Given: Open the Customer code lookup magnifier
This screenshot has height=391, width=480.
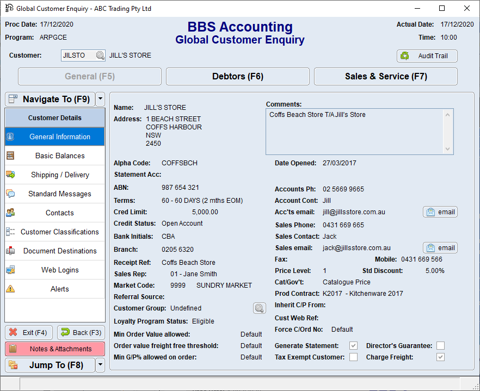Looking at the screenshot, I should [100, 55].
